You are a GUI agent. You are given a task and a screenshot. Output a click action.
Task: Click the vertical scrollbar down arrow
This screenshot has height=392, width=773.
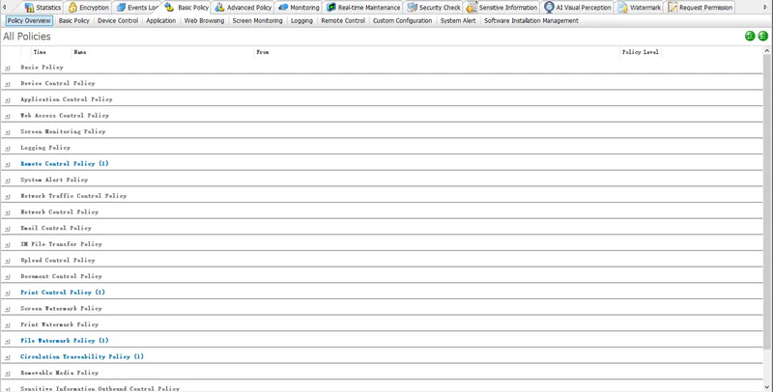(766, 387)
